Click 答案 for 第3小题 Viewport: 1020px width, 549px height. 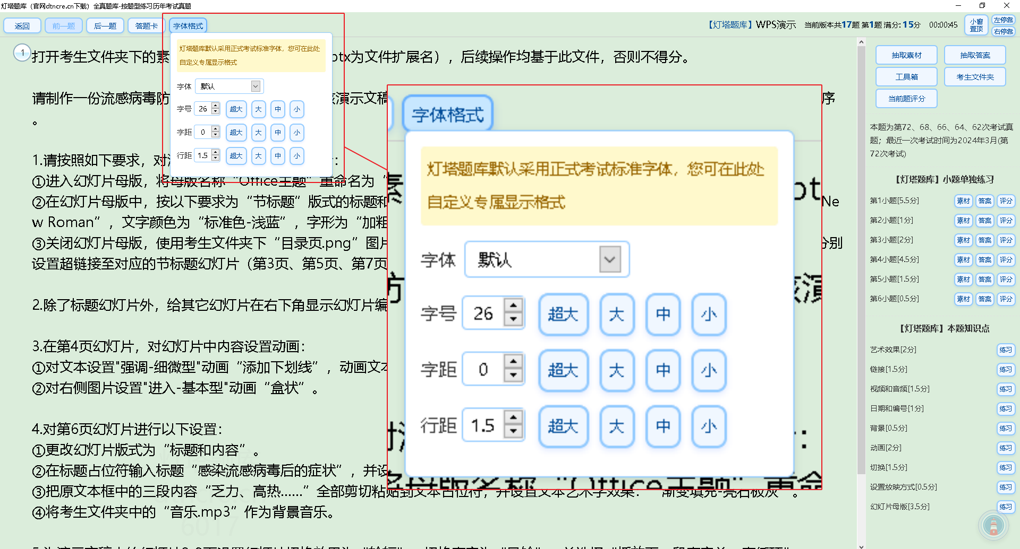point(984,240)
